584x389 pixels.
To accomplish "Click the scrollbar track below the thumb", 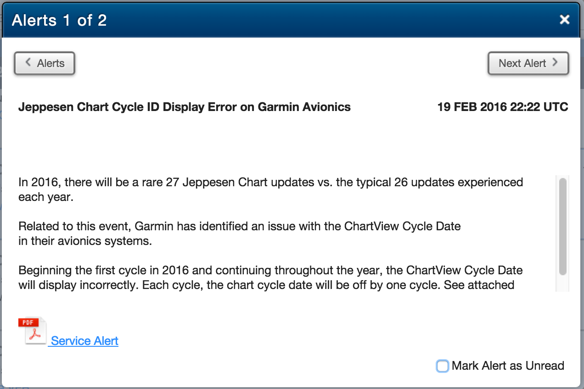I will pos(563,283).
